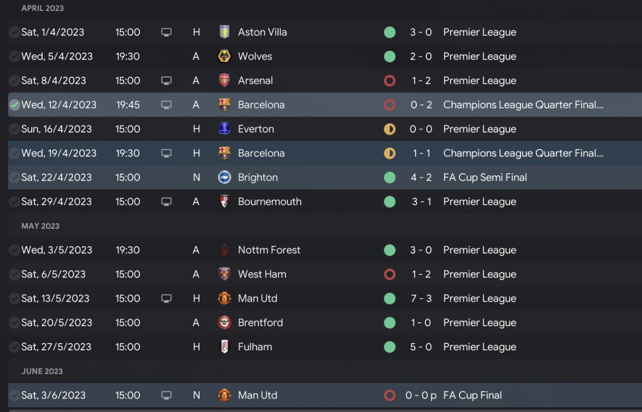
Task: Open the 7 - 3 Man Utd result
Action: click(x=421, y=299)
